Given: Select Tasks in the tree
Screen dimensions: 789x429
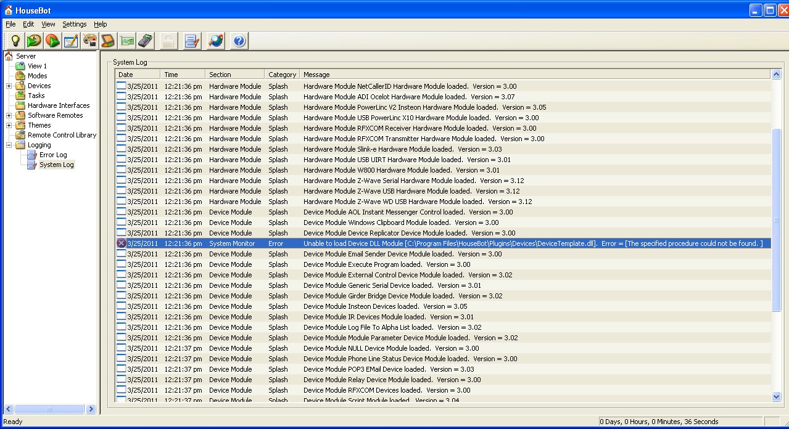Looking at the screenshot, I should (x=36, y=96).
